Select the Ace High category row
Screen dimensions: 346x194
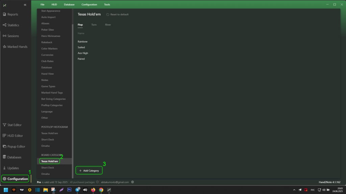(x=83, y=53)
